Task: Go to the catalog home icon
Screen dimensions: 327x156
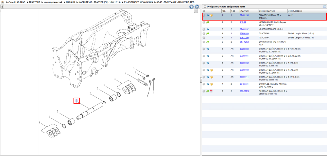Action: point(2,2)
